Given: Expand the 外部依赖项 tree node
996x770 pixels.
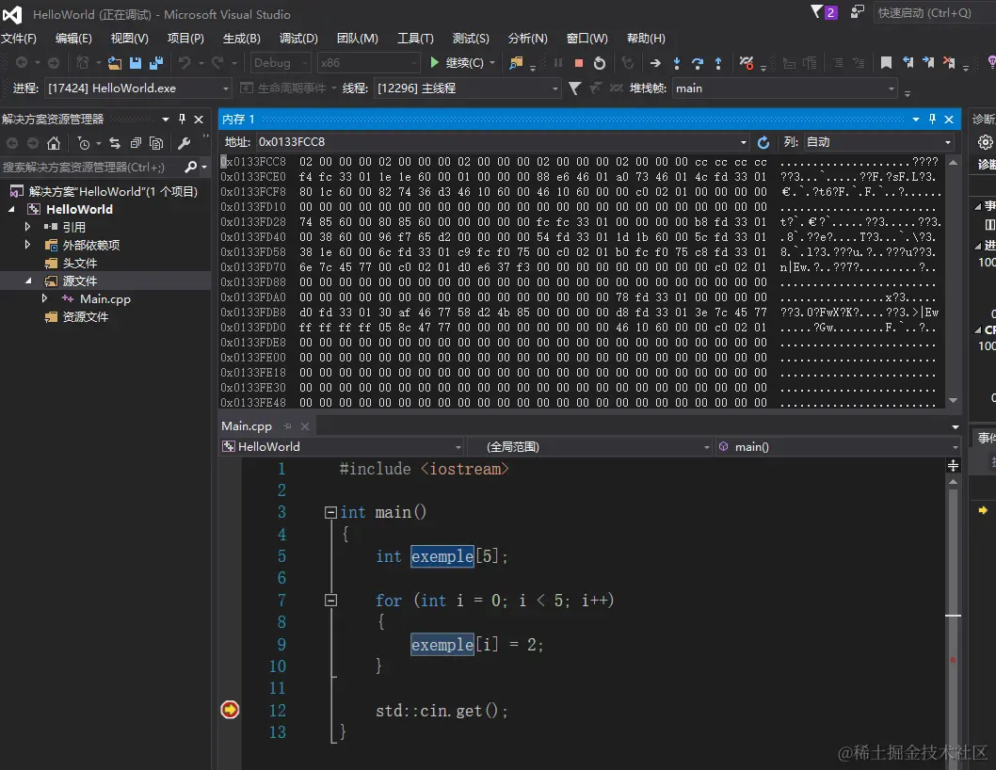Looking at the screenshot, I should tap(27, 245).
